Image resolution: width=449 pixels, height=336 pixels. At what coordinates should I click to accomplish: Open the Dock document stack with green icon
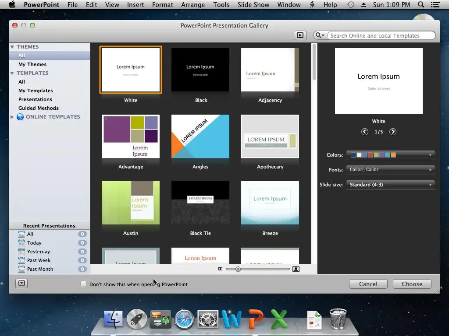tap(314, 320)
